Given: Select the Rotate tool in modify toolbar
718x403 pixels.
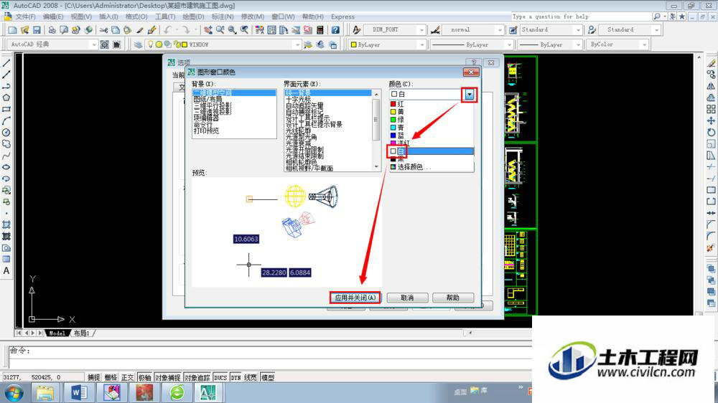Looking at the screenshot, I should click(711, 132).
